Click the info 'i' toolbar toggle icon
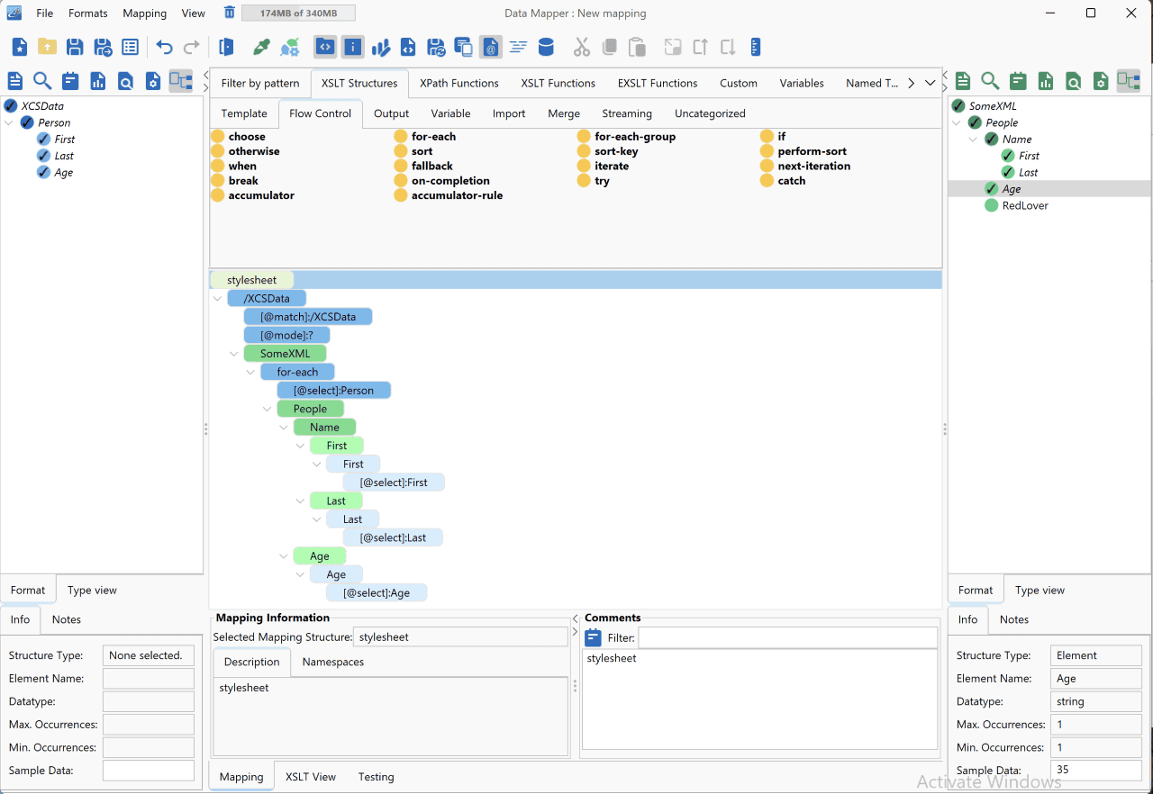 pos(352,48)
